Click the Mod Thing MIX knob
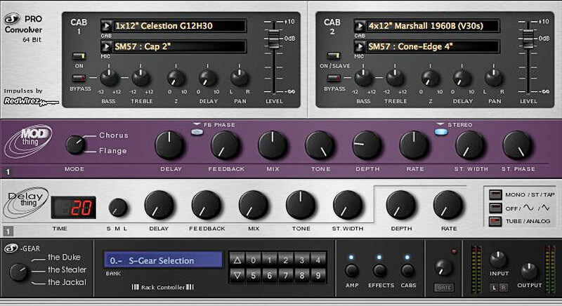The width and height of the screenshot is (562, 306). point(273,145)
